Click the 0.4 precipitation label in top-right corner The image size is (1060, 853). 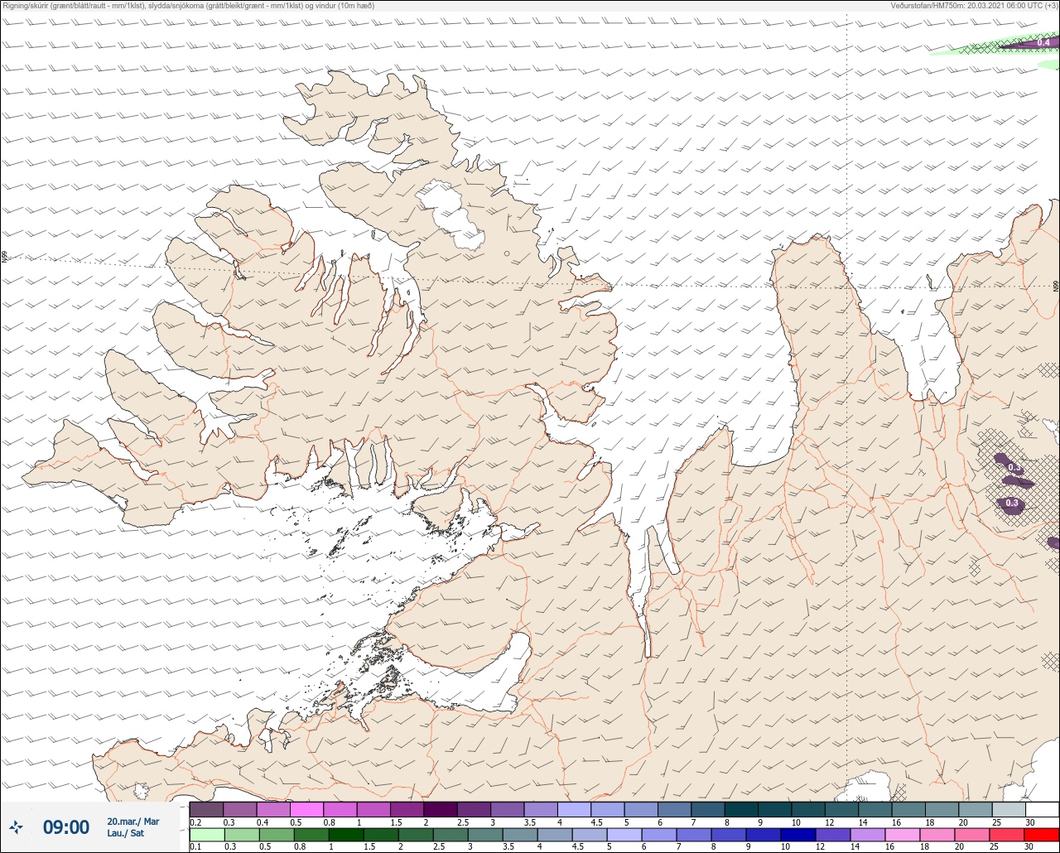coord(1043,42)
